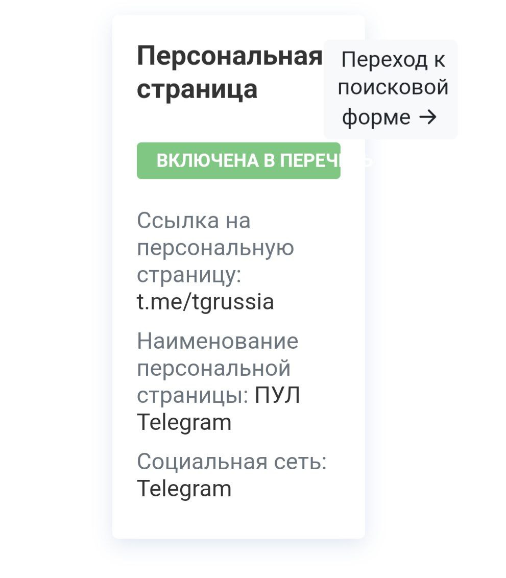Click the "Telegram" social network value
Viewport: 506px width, 578px height.
pos(184,489)
